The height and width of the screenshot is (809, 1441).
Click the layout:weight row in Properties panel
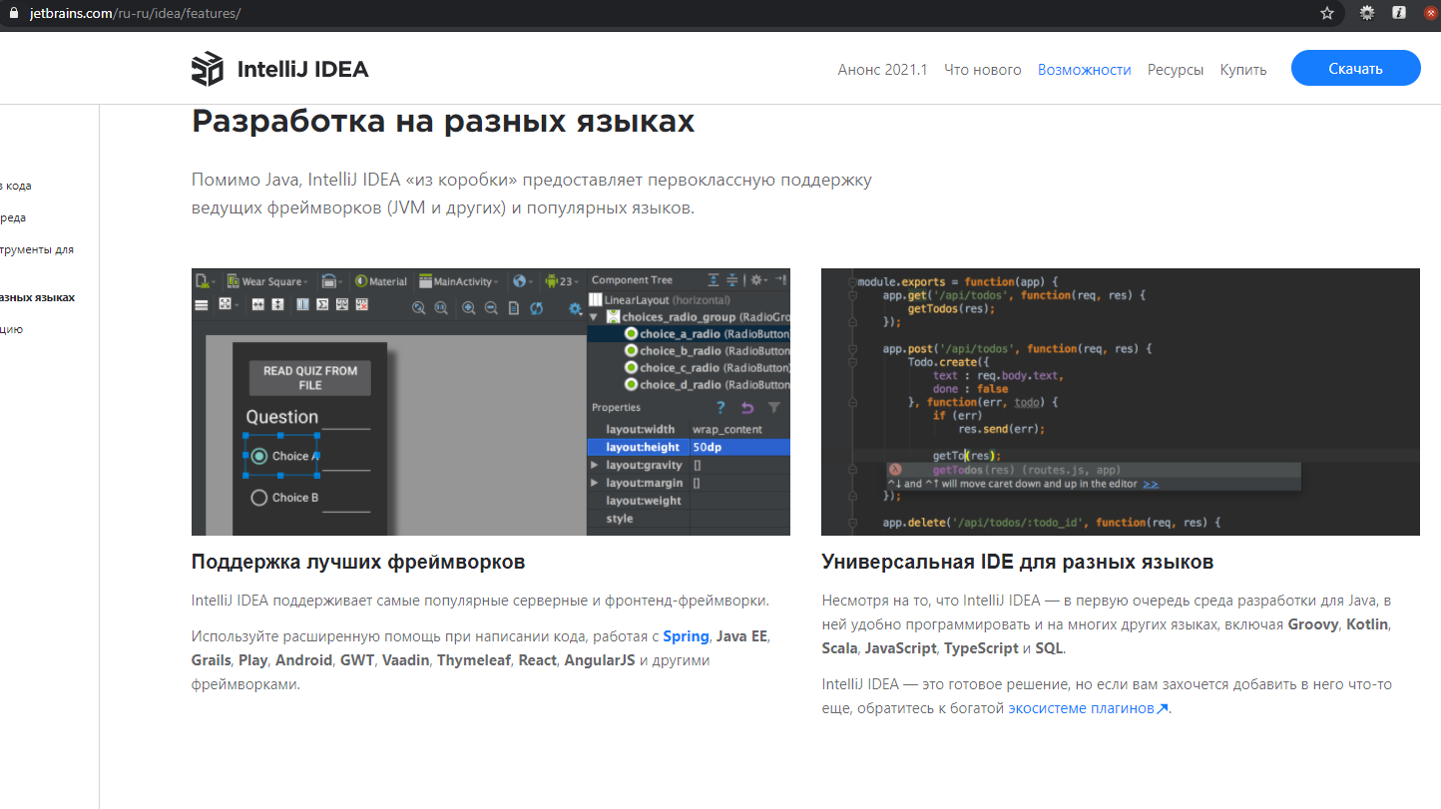coord(690,501)
